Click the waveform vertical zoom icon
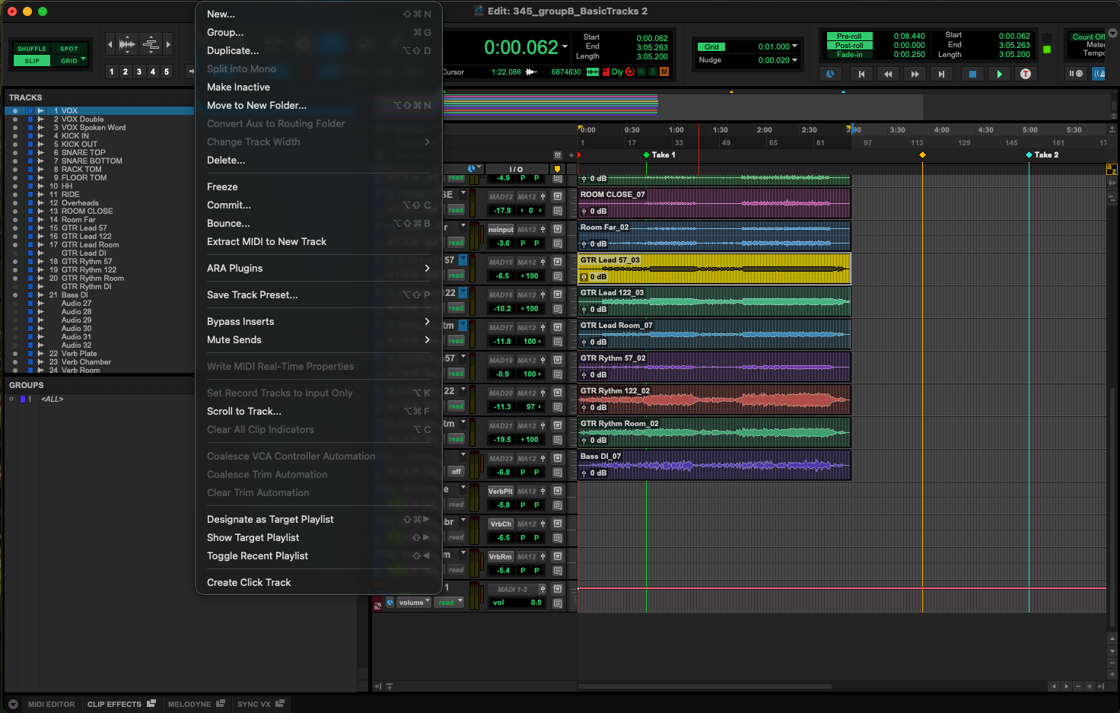The image size is (1120, 713). click(127, 45)
